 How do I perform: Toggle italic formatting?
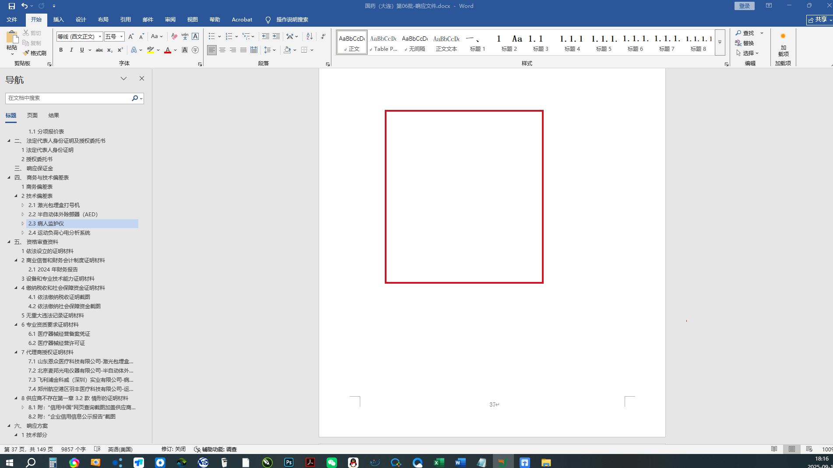[71, 50]
